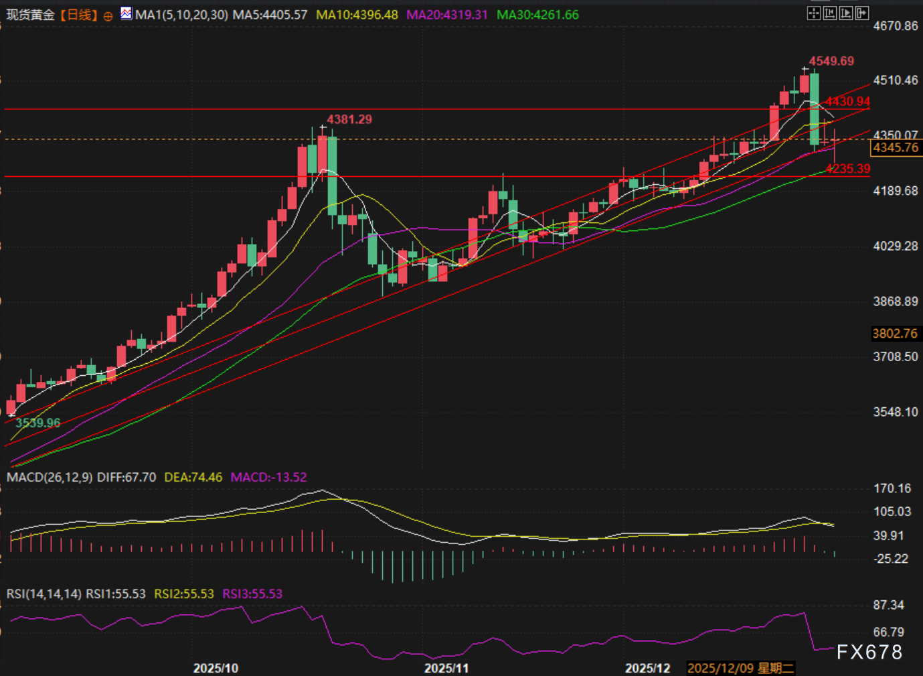The image size is (923, 676).
Task: Select the MA20:4319.31 magenta legend
Action: tap(447, 15)
